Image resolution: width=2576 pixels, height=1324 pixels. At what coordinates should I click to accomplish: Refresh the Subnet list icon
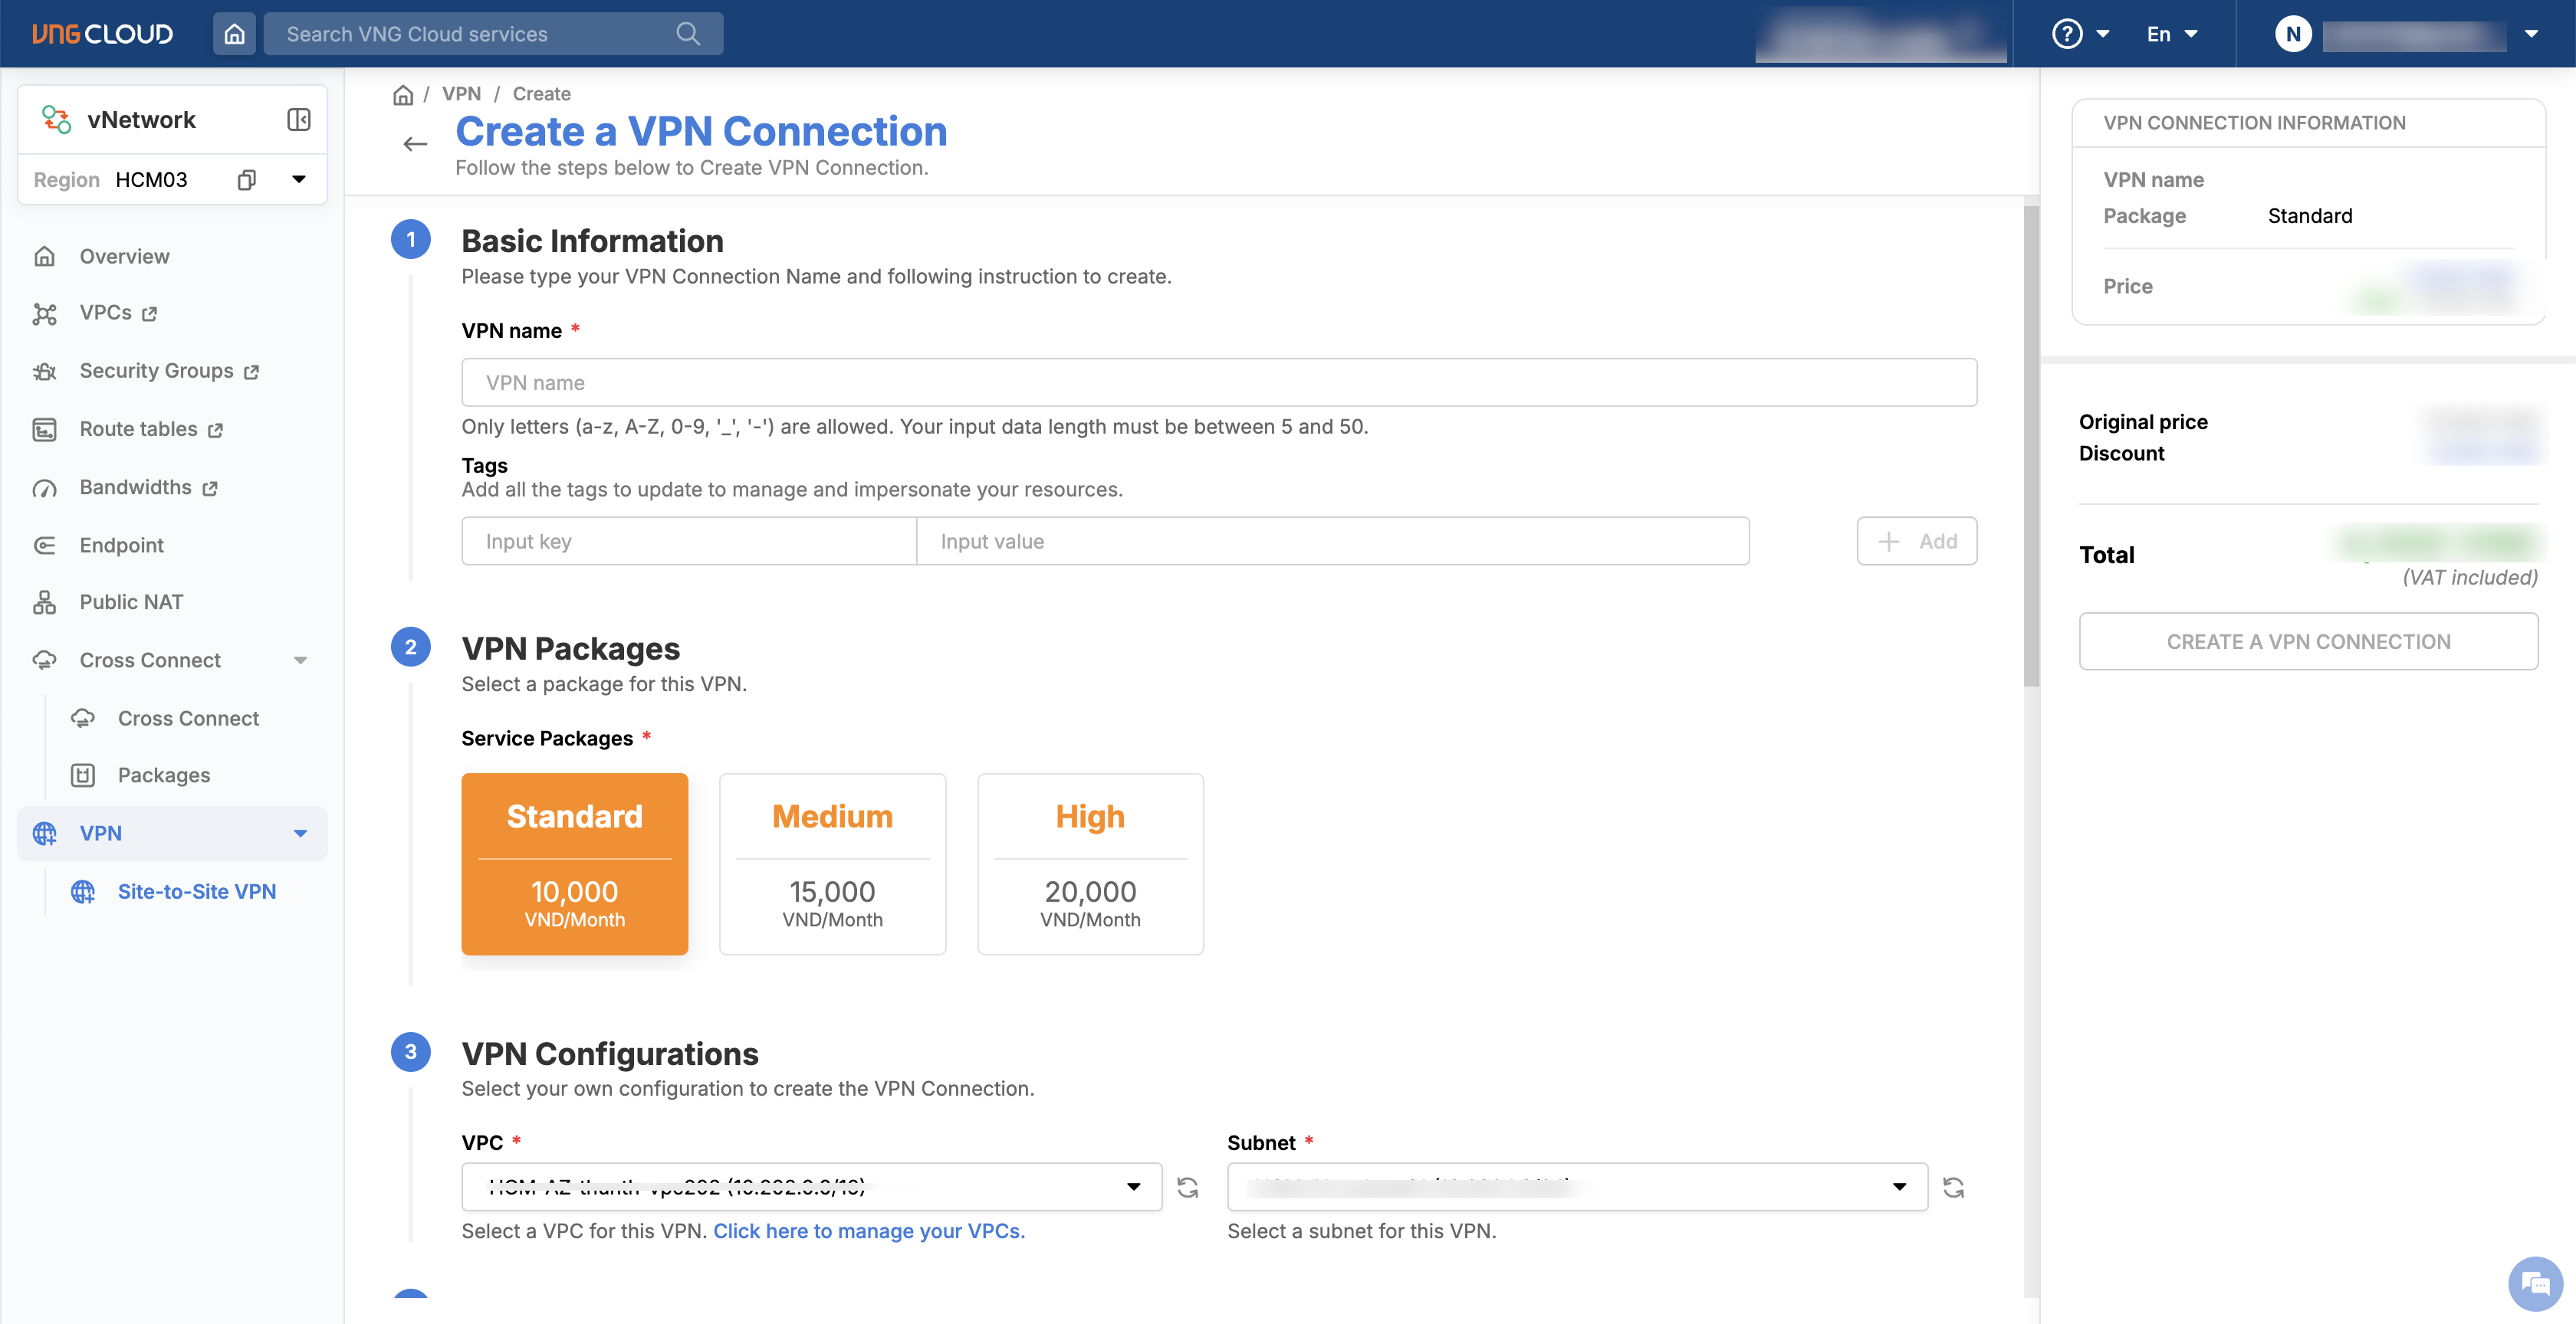pyautogui.click(x=1953, y=1187)
